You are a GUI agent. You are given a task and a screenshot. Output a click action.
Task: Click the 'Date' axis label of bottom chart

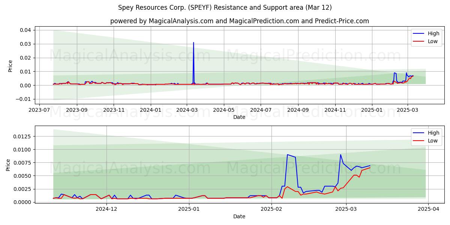tap(239, 216)
